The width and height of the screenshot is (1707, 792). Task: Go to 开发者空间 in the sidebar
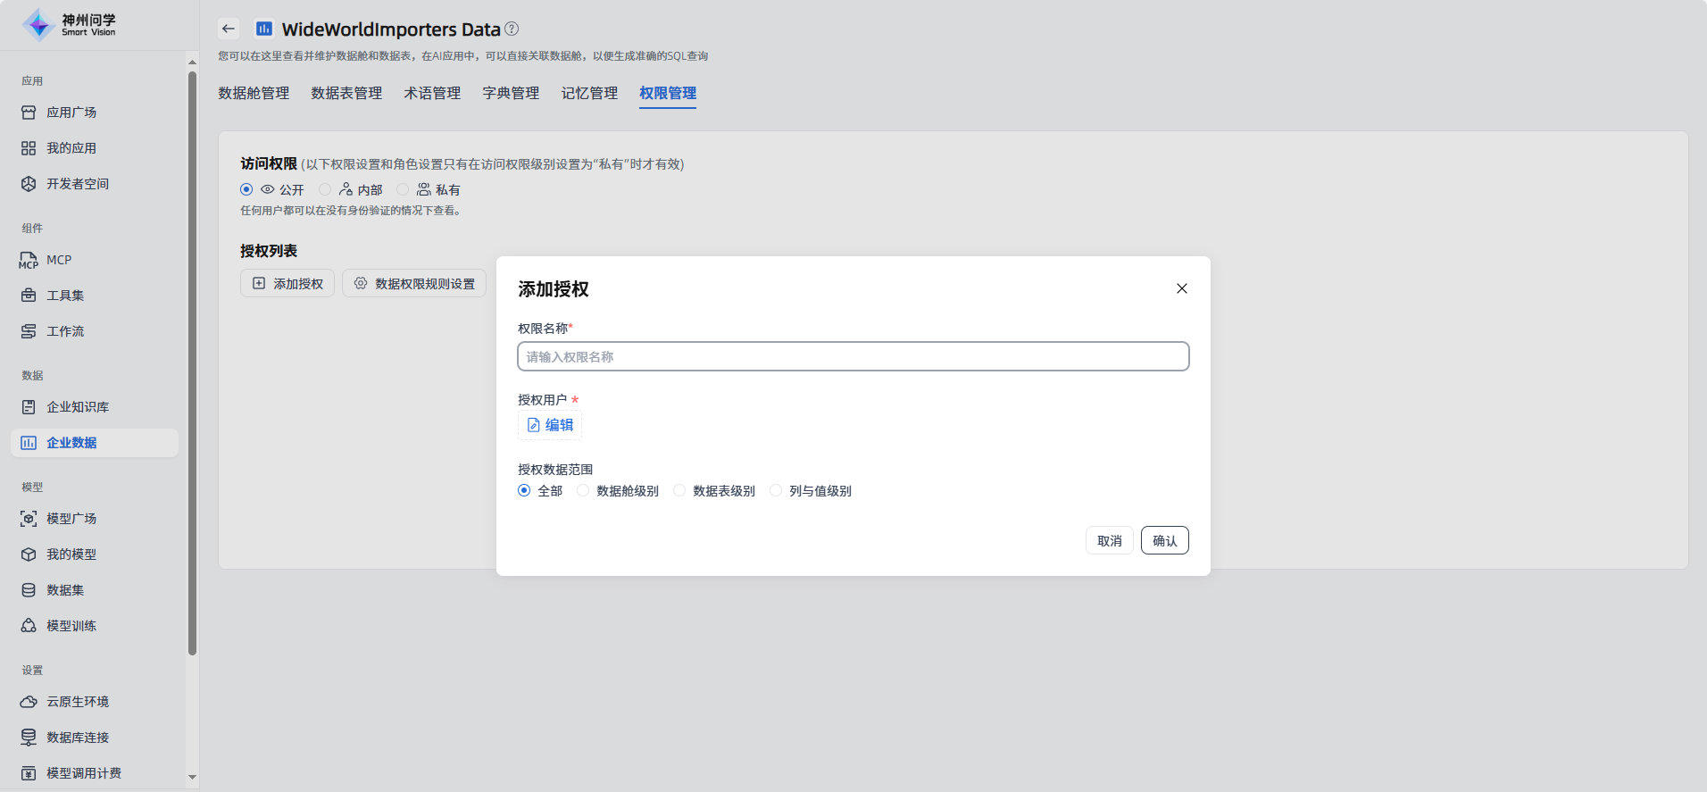click(78, 184)
